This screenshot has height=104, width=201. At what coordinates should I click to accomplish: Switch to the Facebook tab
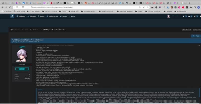coord(25,3)
